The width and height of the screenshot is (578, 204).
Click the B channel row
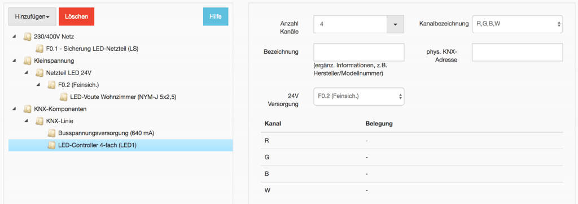pos(411,173)
